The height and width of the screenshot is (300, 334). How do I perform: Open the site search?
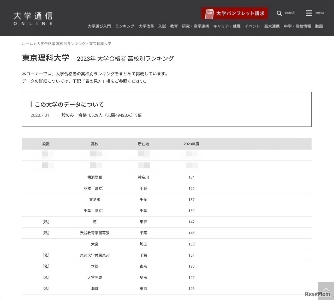[x=286, y=13]
